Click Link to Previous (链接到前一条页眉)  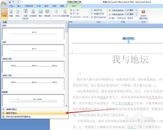(x=79, y=17)
